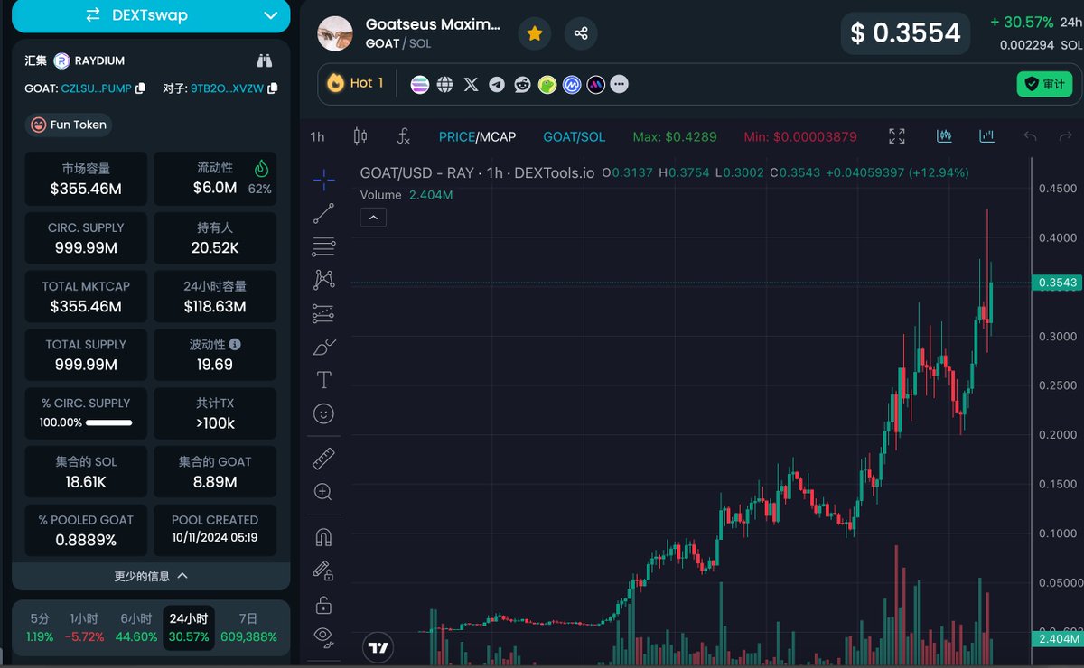Undo the last chart action
Image resolution: width=1084 pixels, height=668 pixels.
point(1031,136)
